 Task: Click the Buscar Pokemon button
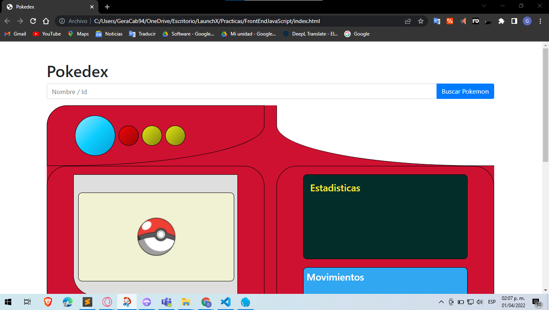(465, 91)
